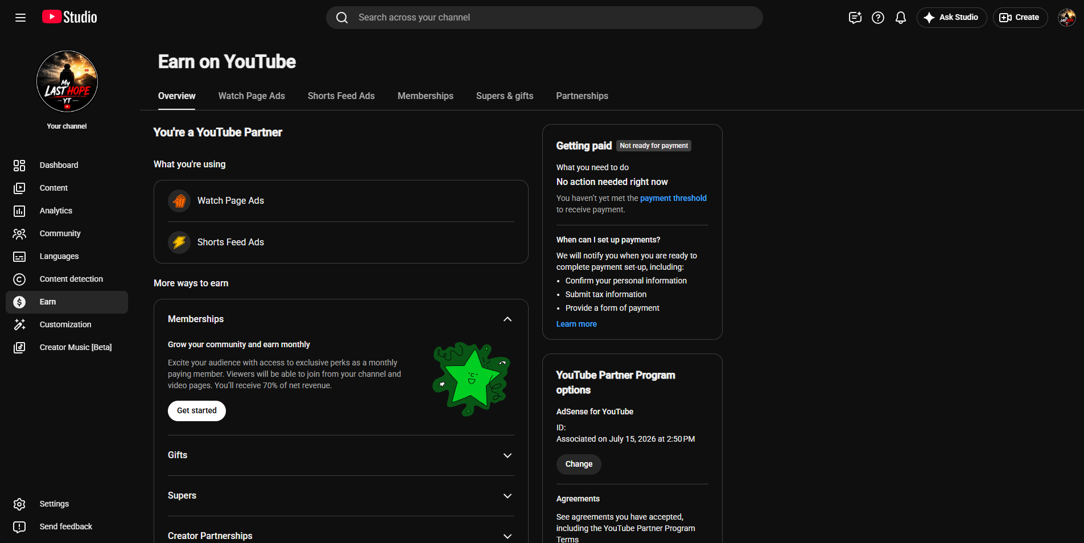Collapse the Memberships section chevron
Screen dimensions: 1084x543
[x=508, y=319]
